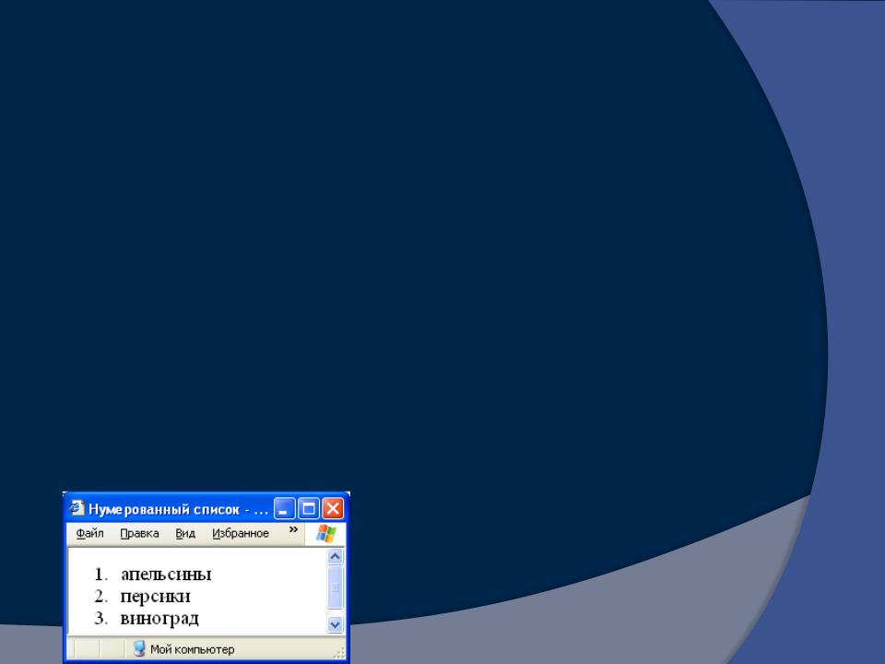This screenshot has width=885, height=664.
Task: Click the Мой компьютер status bar icon
Action: point(139,648)
